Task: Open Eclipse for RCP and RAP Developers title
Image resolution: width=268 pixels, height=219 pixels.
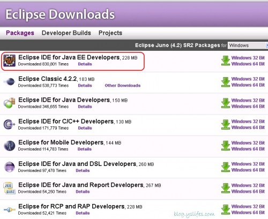Action: [x=71, y=206]
